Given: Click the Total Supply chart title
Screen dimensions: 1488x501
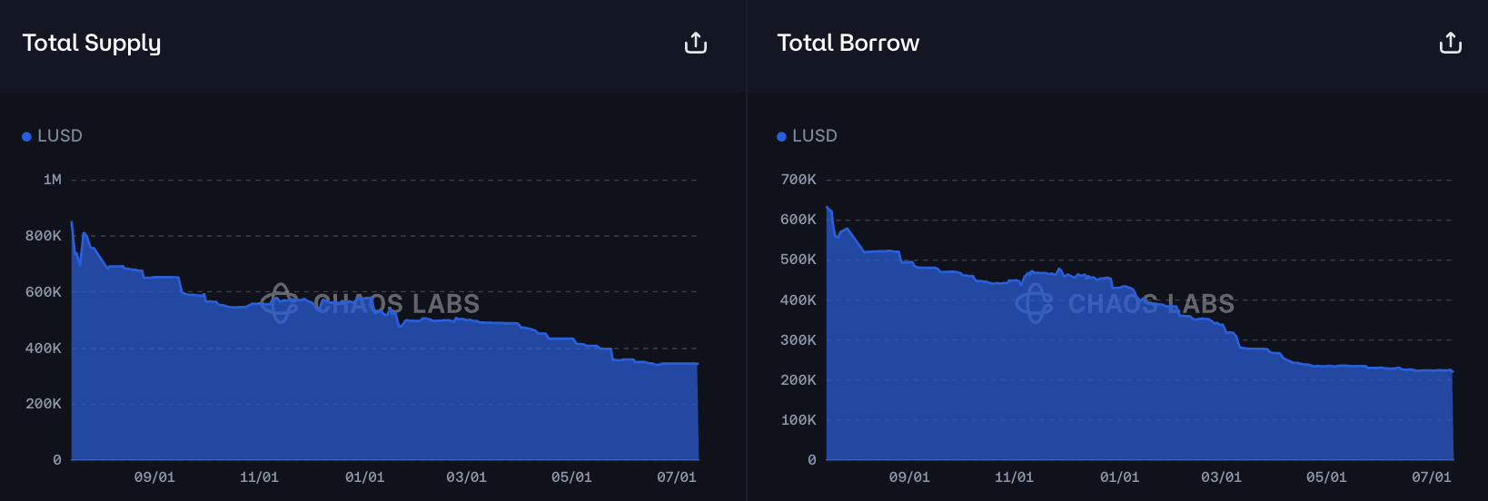Looking at the screenshot, I should click(x=92, y=43).
